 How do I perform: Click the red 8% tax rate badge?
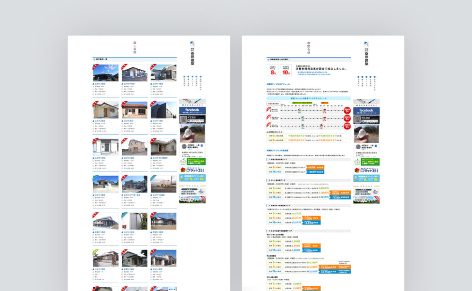coord(272,71)
